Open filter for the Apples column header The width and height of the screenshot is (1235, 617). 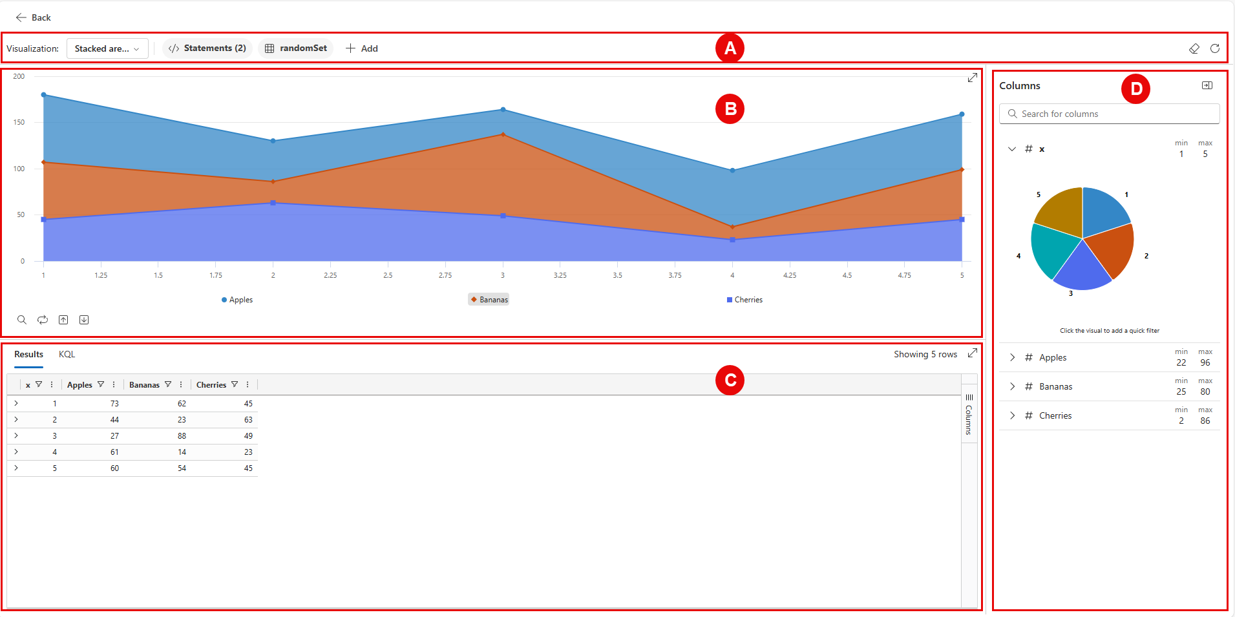pos(101,384)
